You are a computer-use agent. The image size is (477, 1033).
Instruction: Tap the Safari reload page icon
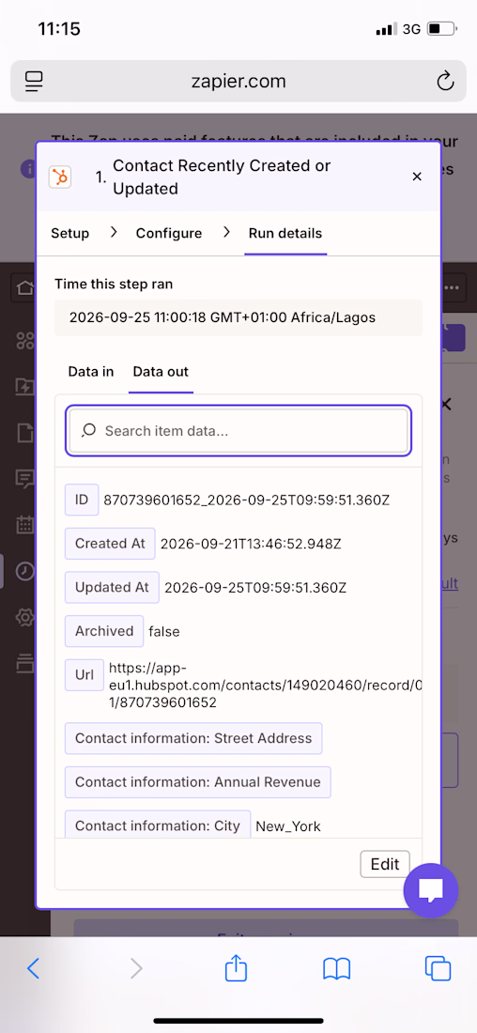pos(445,82)
